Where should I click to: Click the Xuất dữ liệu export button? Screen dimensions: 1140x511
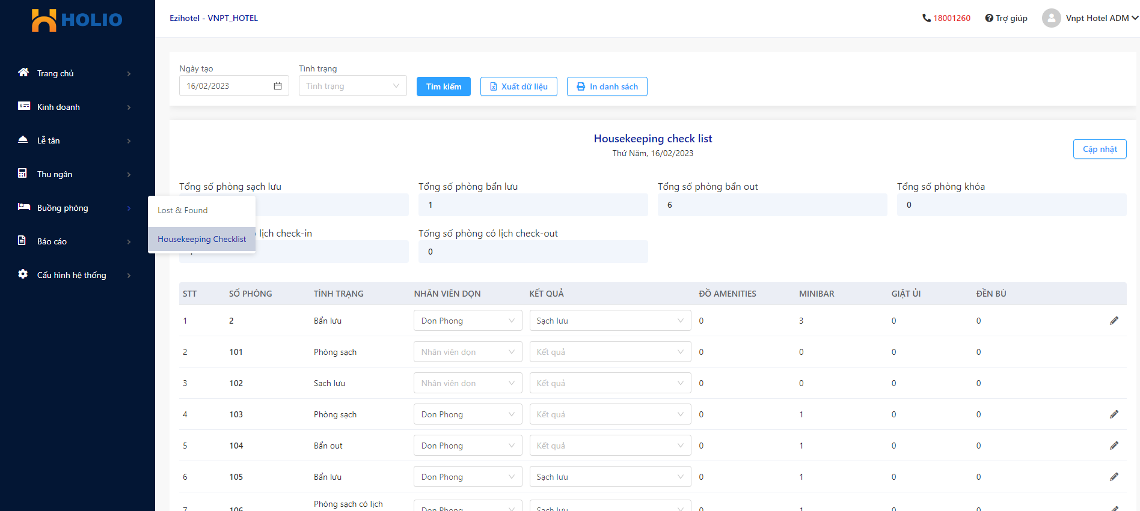(x=518, y=86)
